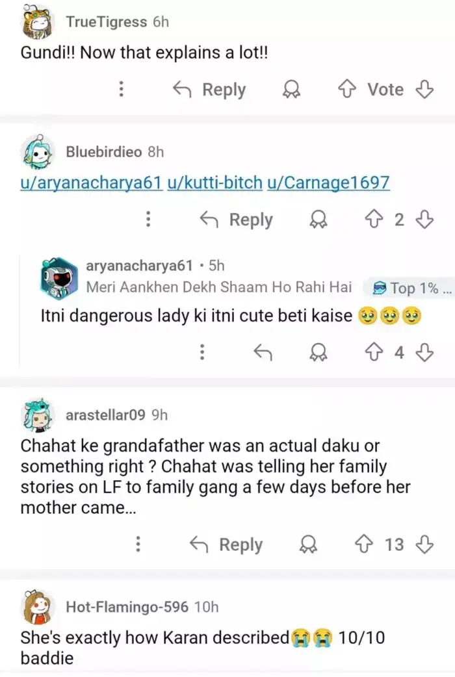Open the three-dot menu on Bluebirdieo's comment
455x677 pixels.
(148, 220)
